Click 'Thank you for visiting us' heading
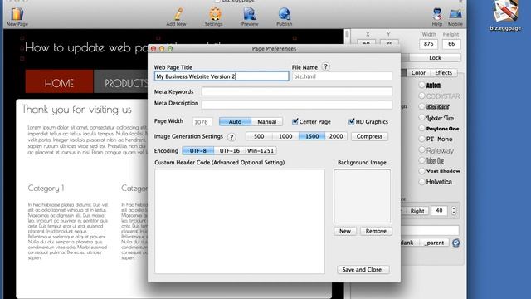Screen dimensions: 531x299 coord(77,110)
